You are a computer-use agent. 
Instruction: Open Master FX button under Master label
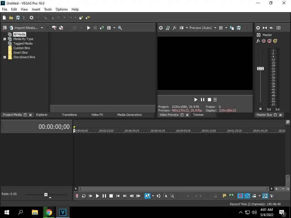click(258, 41)
